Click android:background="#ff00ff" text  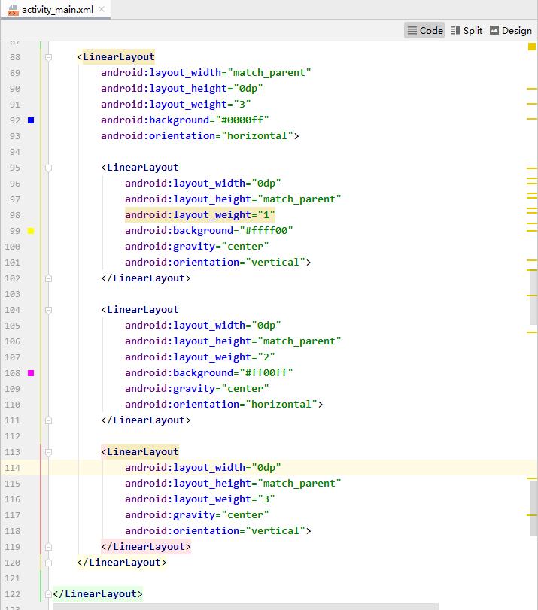point(209,372)
